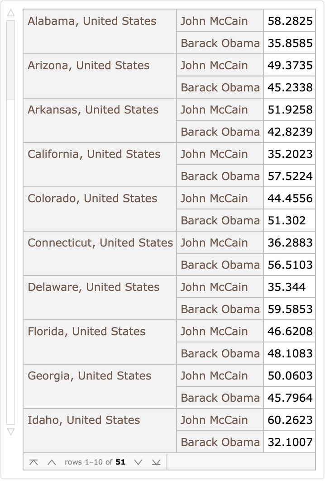Click the Florida, United States row label

tap(86, 332)
